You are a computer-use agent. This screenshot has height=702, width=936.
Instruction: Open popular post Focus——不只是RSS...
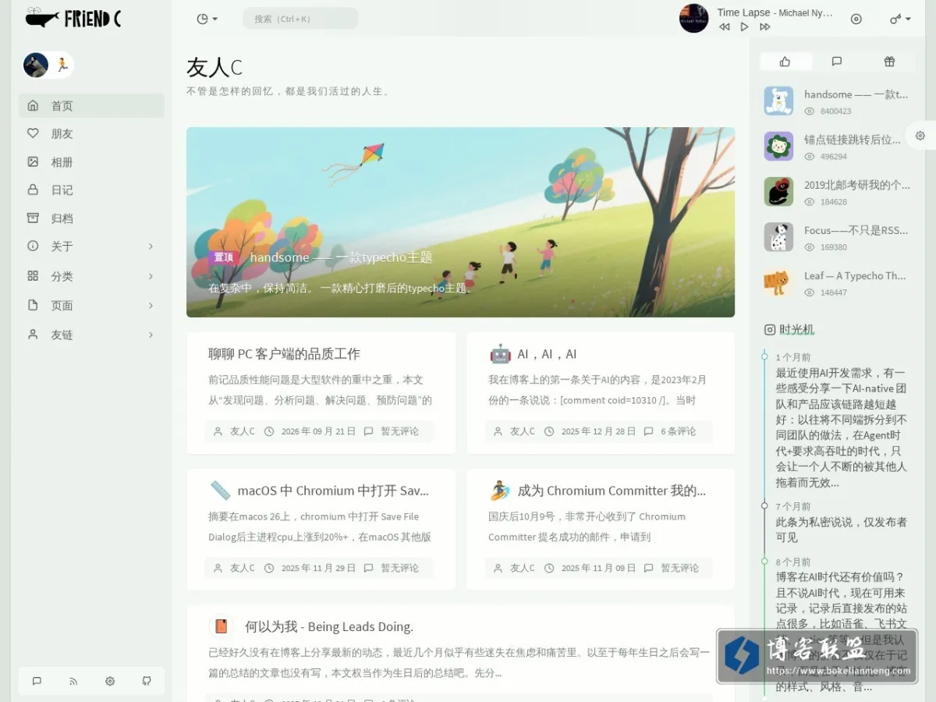(x=856, y=230)
